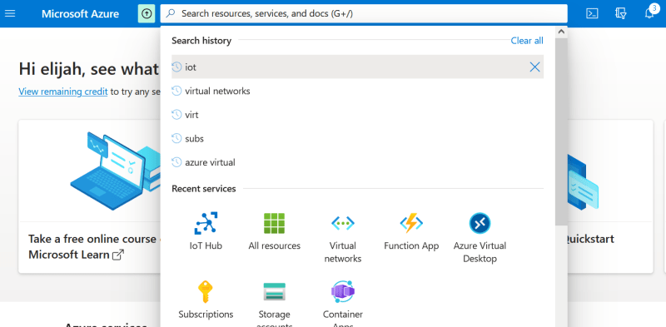Image resolution: width=666 pixels, height=327 pixels.
Task: Open Storage accounts recent service
Action: [x=274, y=304]
